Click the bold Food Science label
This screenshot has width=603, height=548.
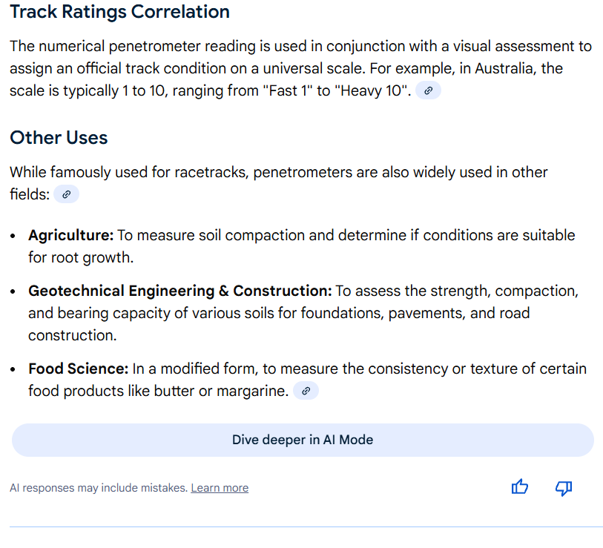pos(79,369)
